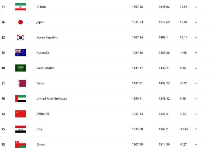Click Qatar's rank number 51
212x148 pixels.
[x=3, y=83]
